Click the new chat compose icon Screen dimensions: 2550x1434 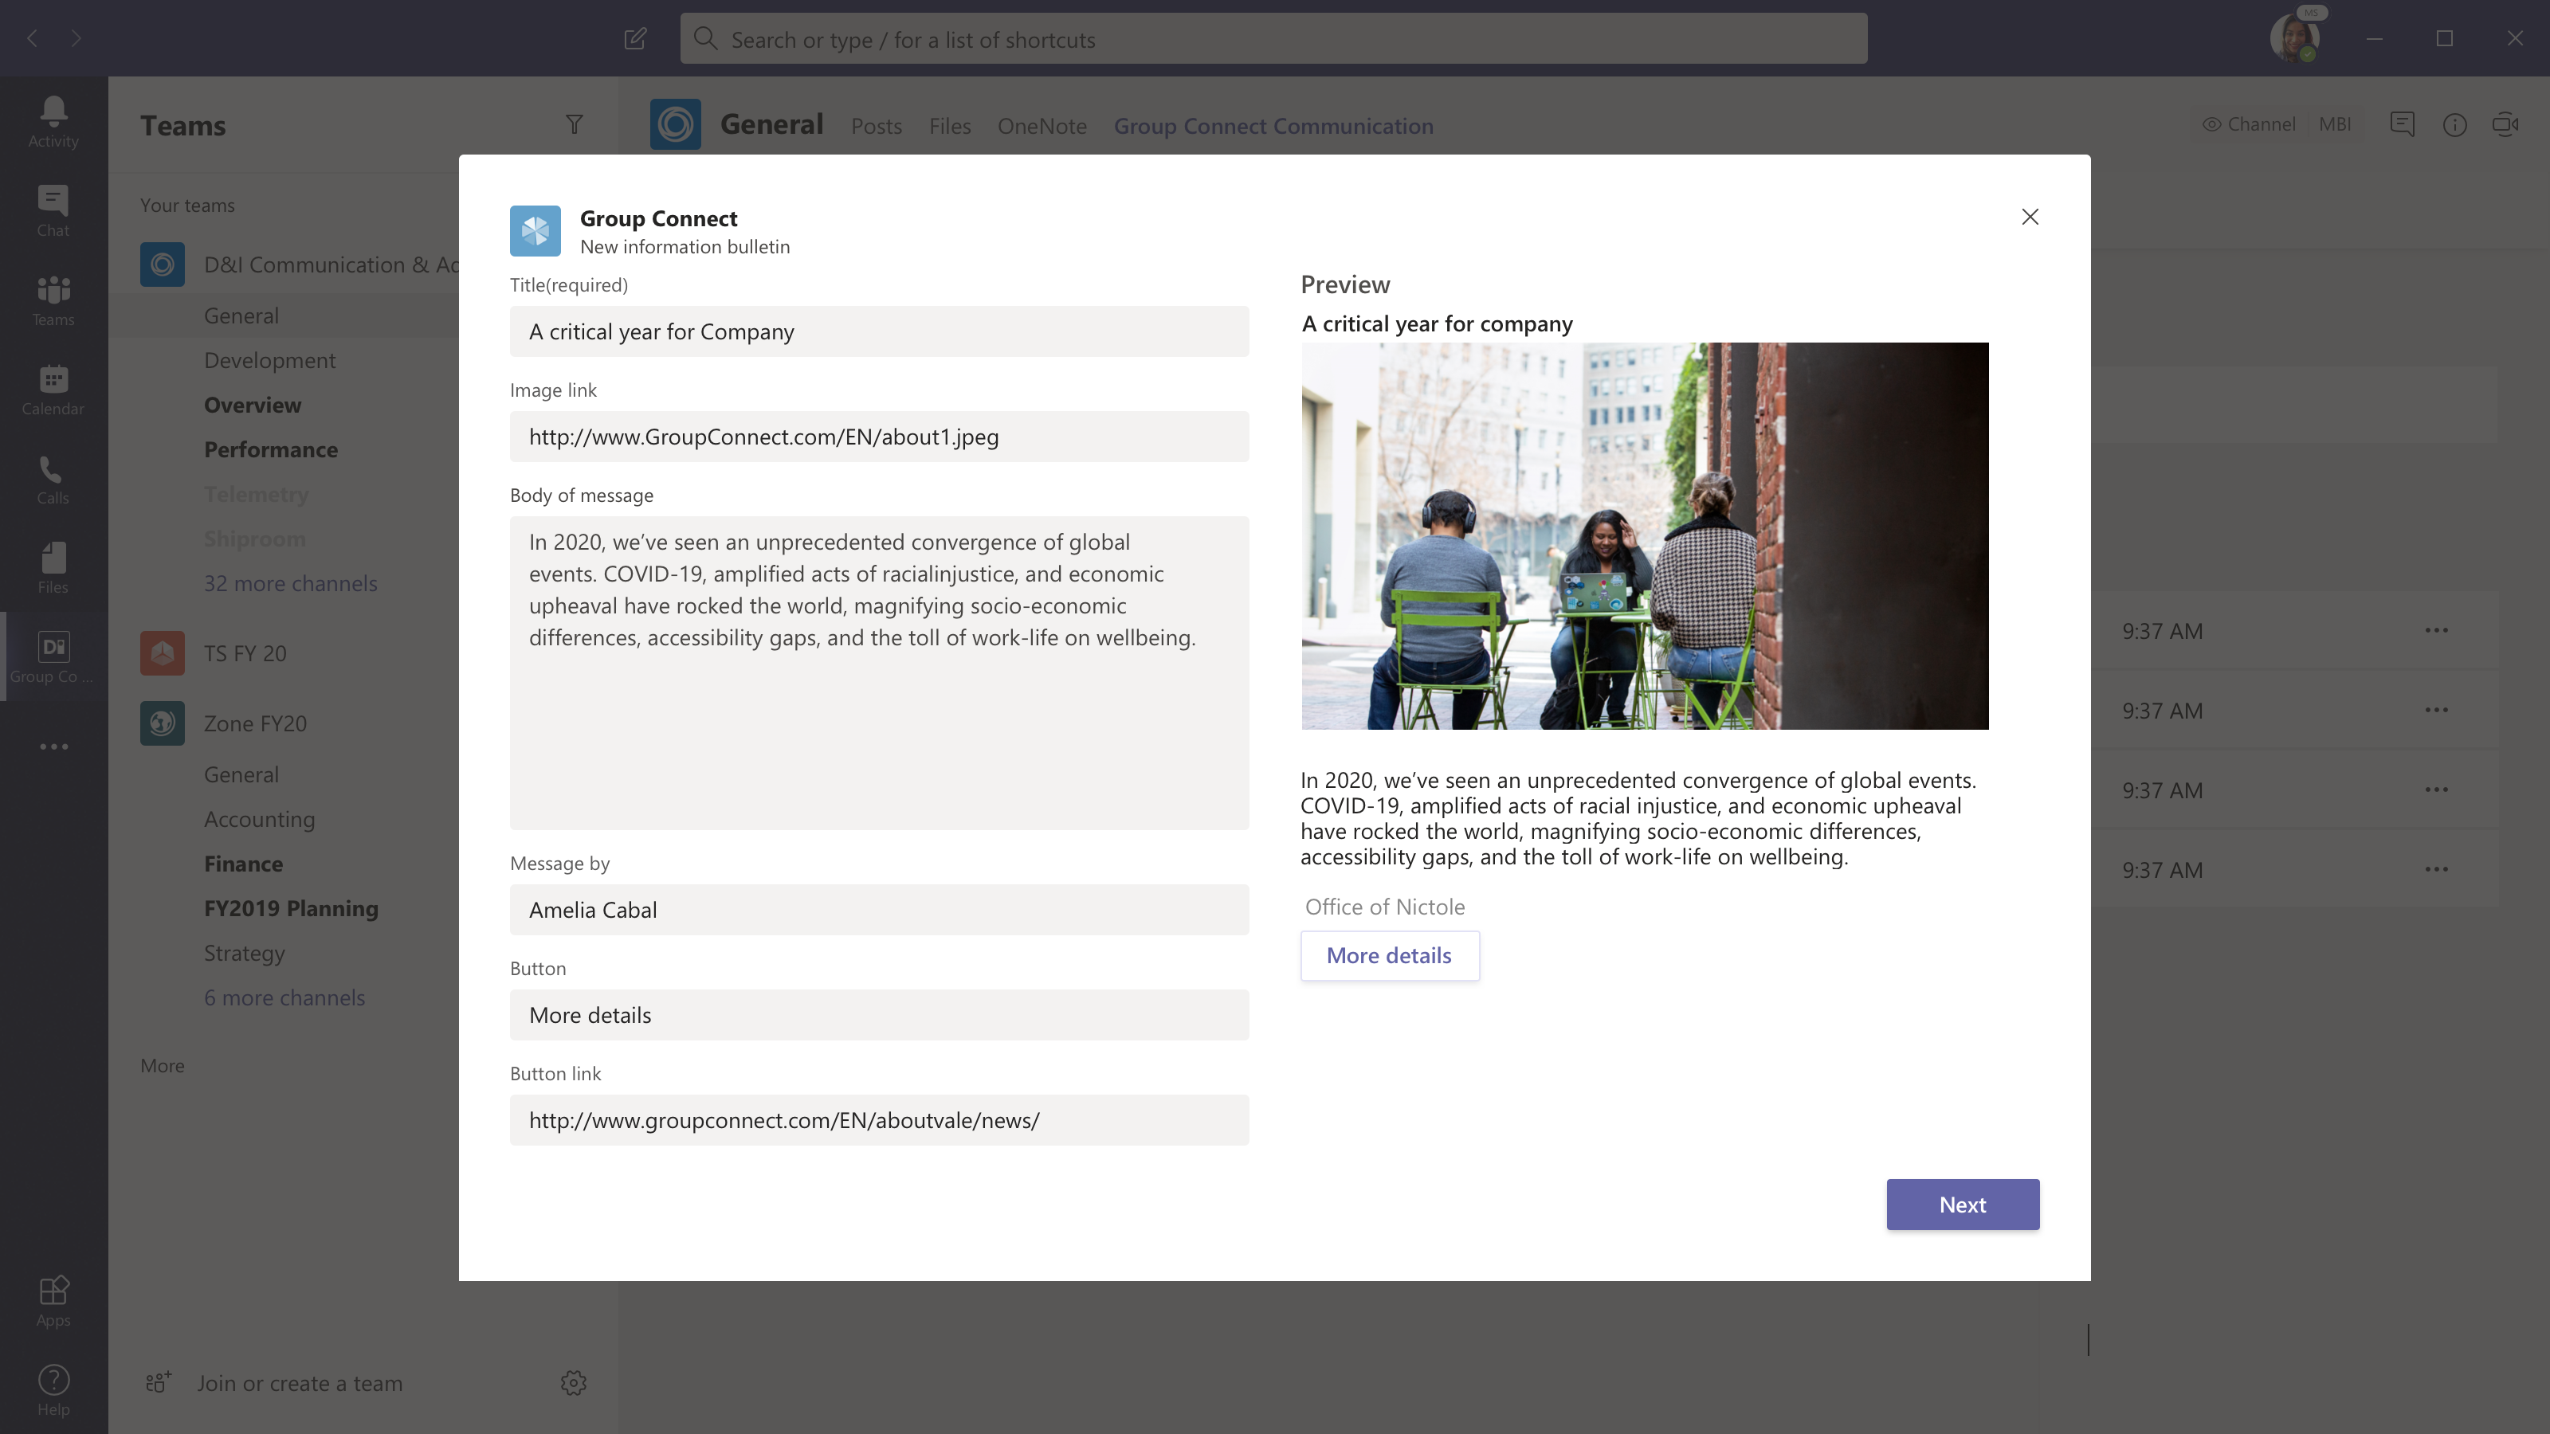636,38
